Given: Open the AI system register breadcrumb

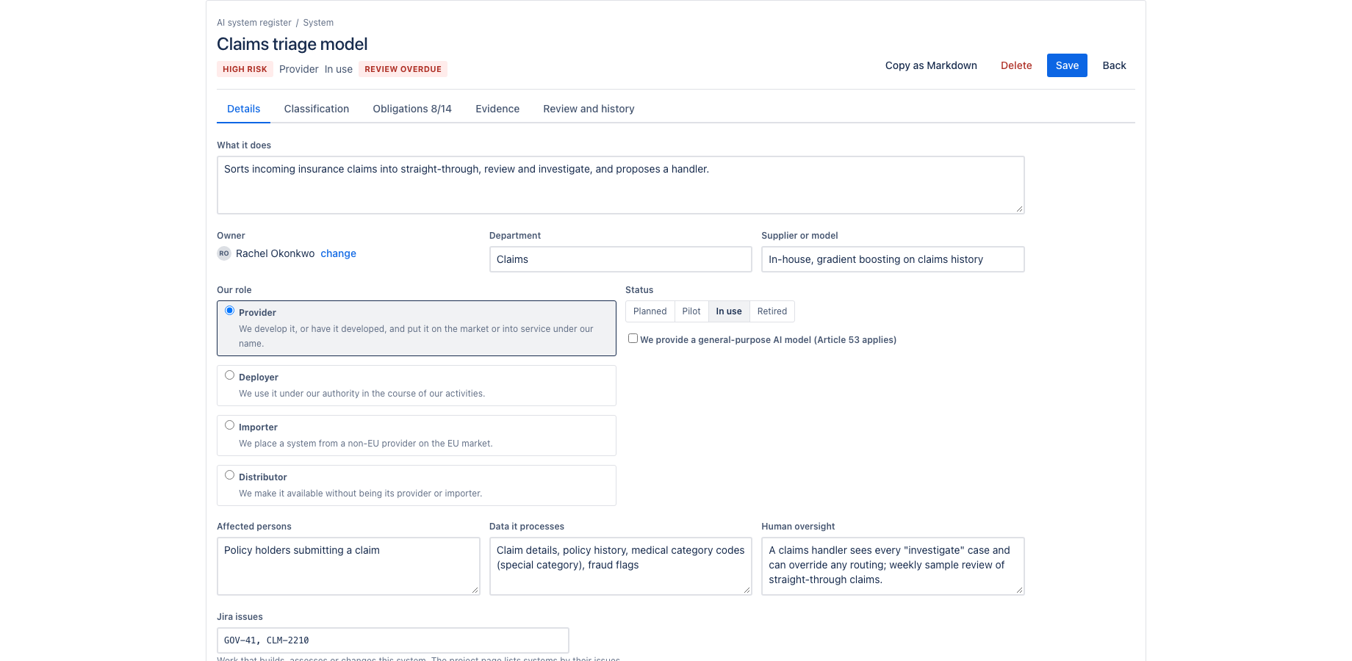Looking at the screenshot, I should [254, 23].
